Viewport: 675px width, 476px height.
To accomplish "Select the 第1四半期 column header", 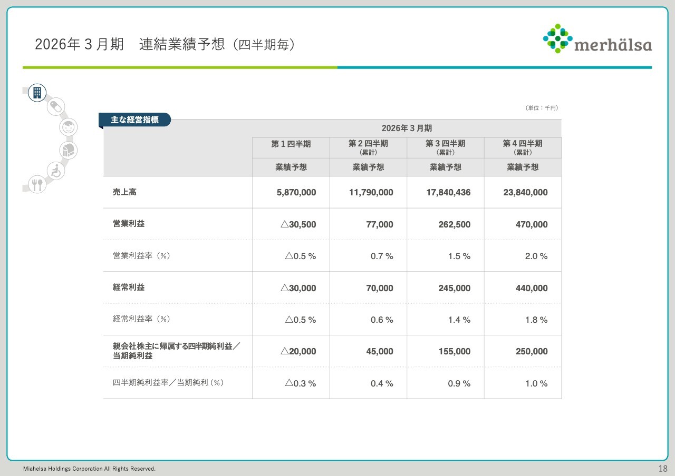I will (x=291, y=147).
